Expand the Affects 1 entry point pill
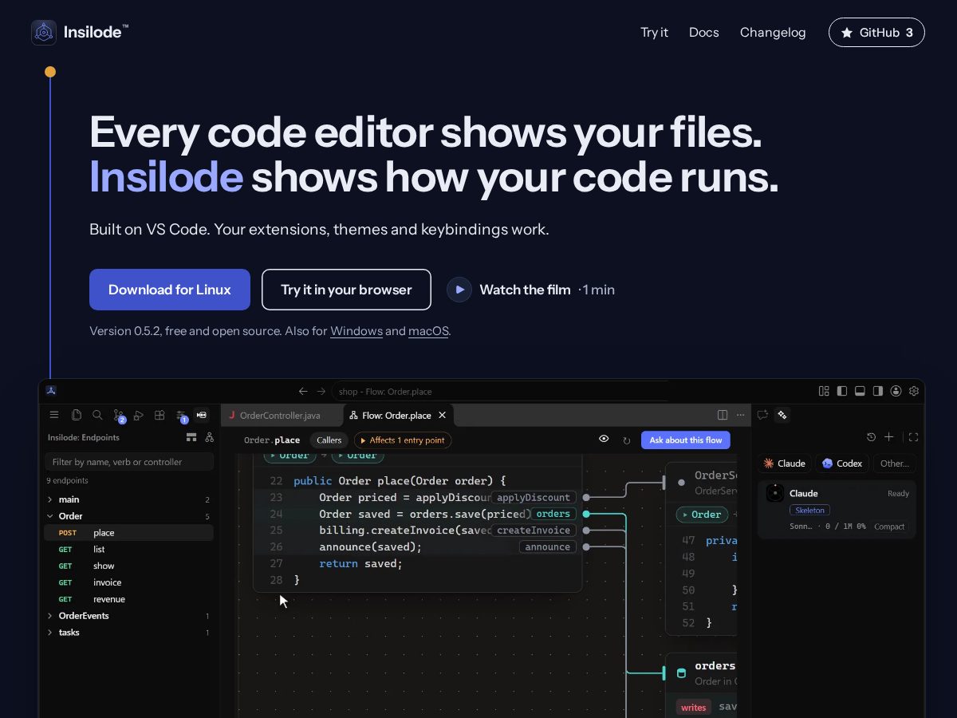 [403, 440]
